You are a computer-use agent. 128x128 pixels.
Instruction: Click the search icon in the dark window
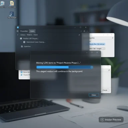(x=79, y=35)
